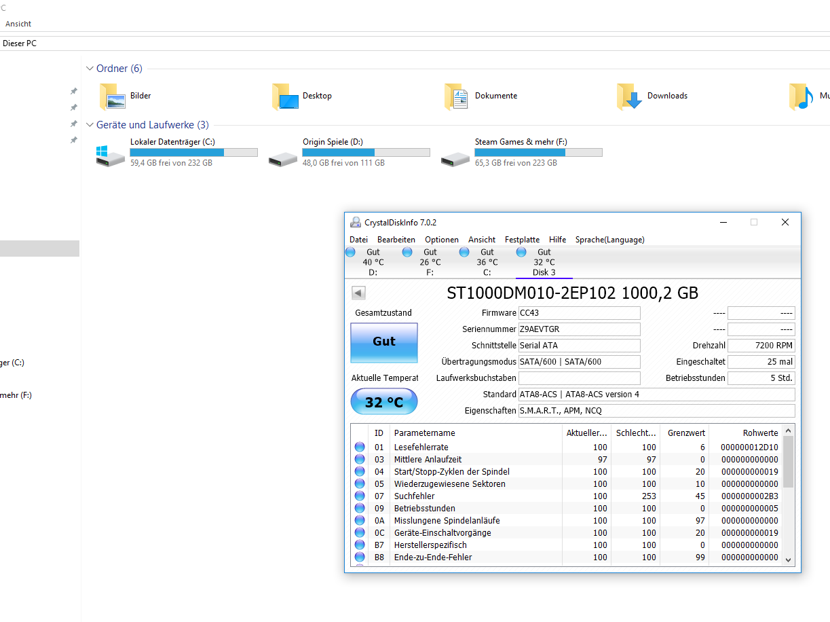830x622 pixels.
Task: Select Lokaler Datenträger (C:) drive icon
Action: pos(111,155)
